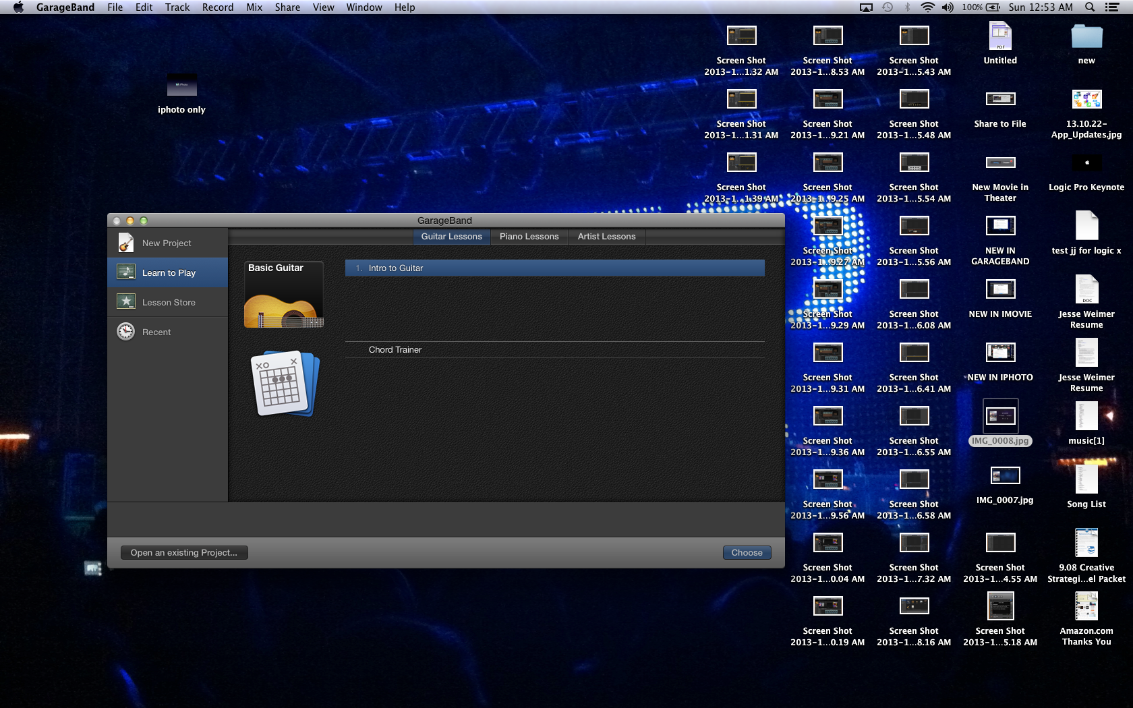Select the iphoto only desktop icon
This screenshot has height=708, width=1133.
181,86
